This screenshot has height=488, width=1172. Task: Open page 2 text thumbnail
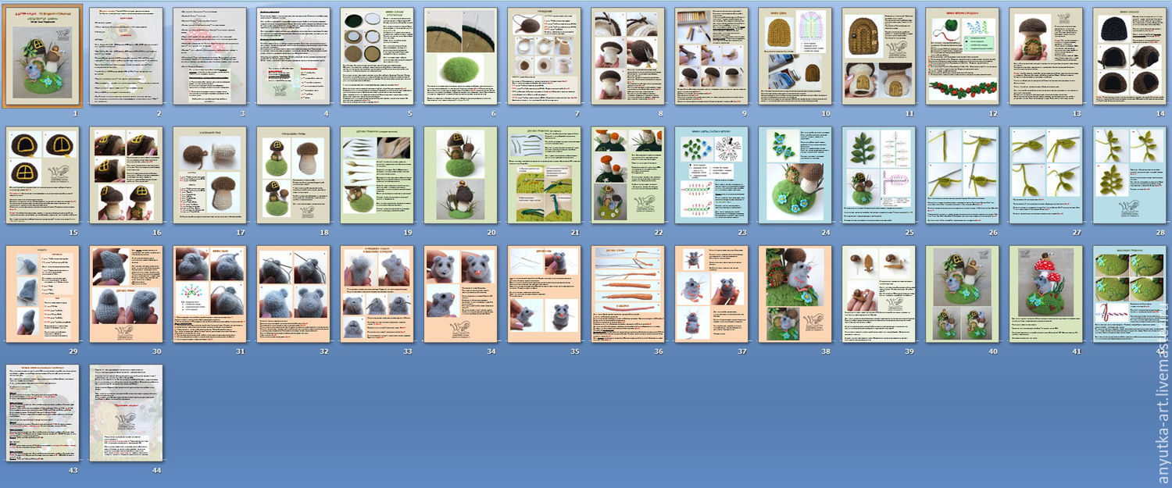pyautogui.click(x=126, y=56)
